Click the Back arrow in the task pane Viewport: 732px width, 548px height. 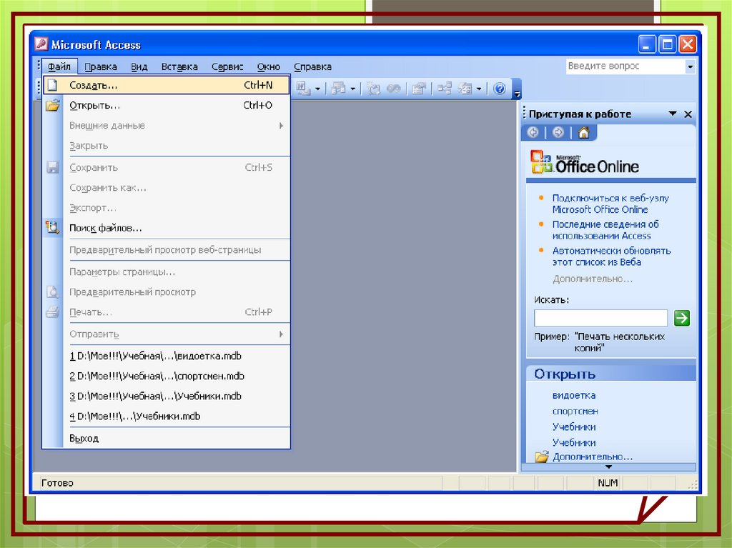click(533, 133)
